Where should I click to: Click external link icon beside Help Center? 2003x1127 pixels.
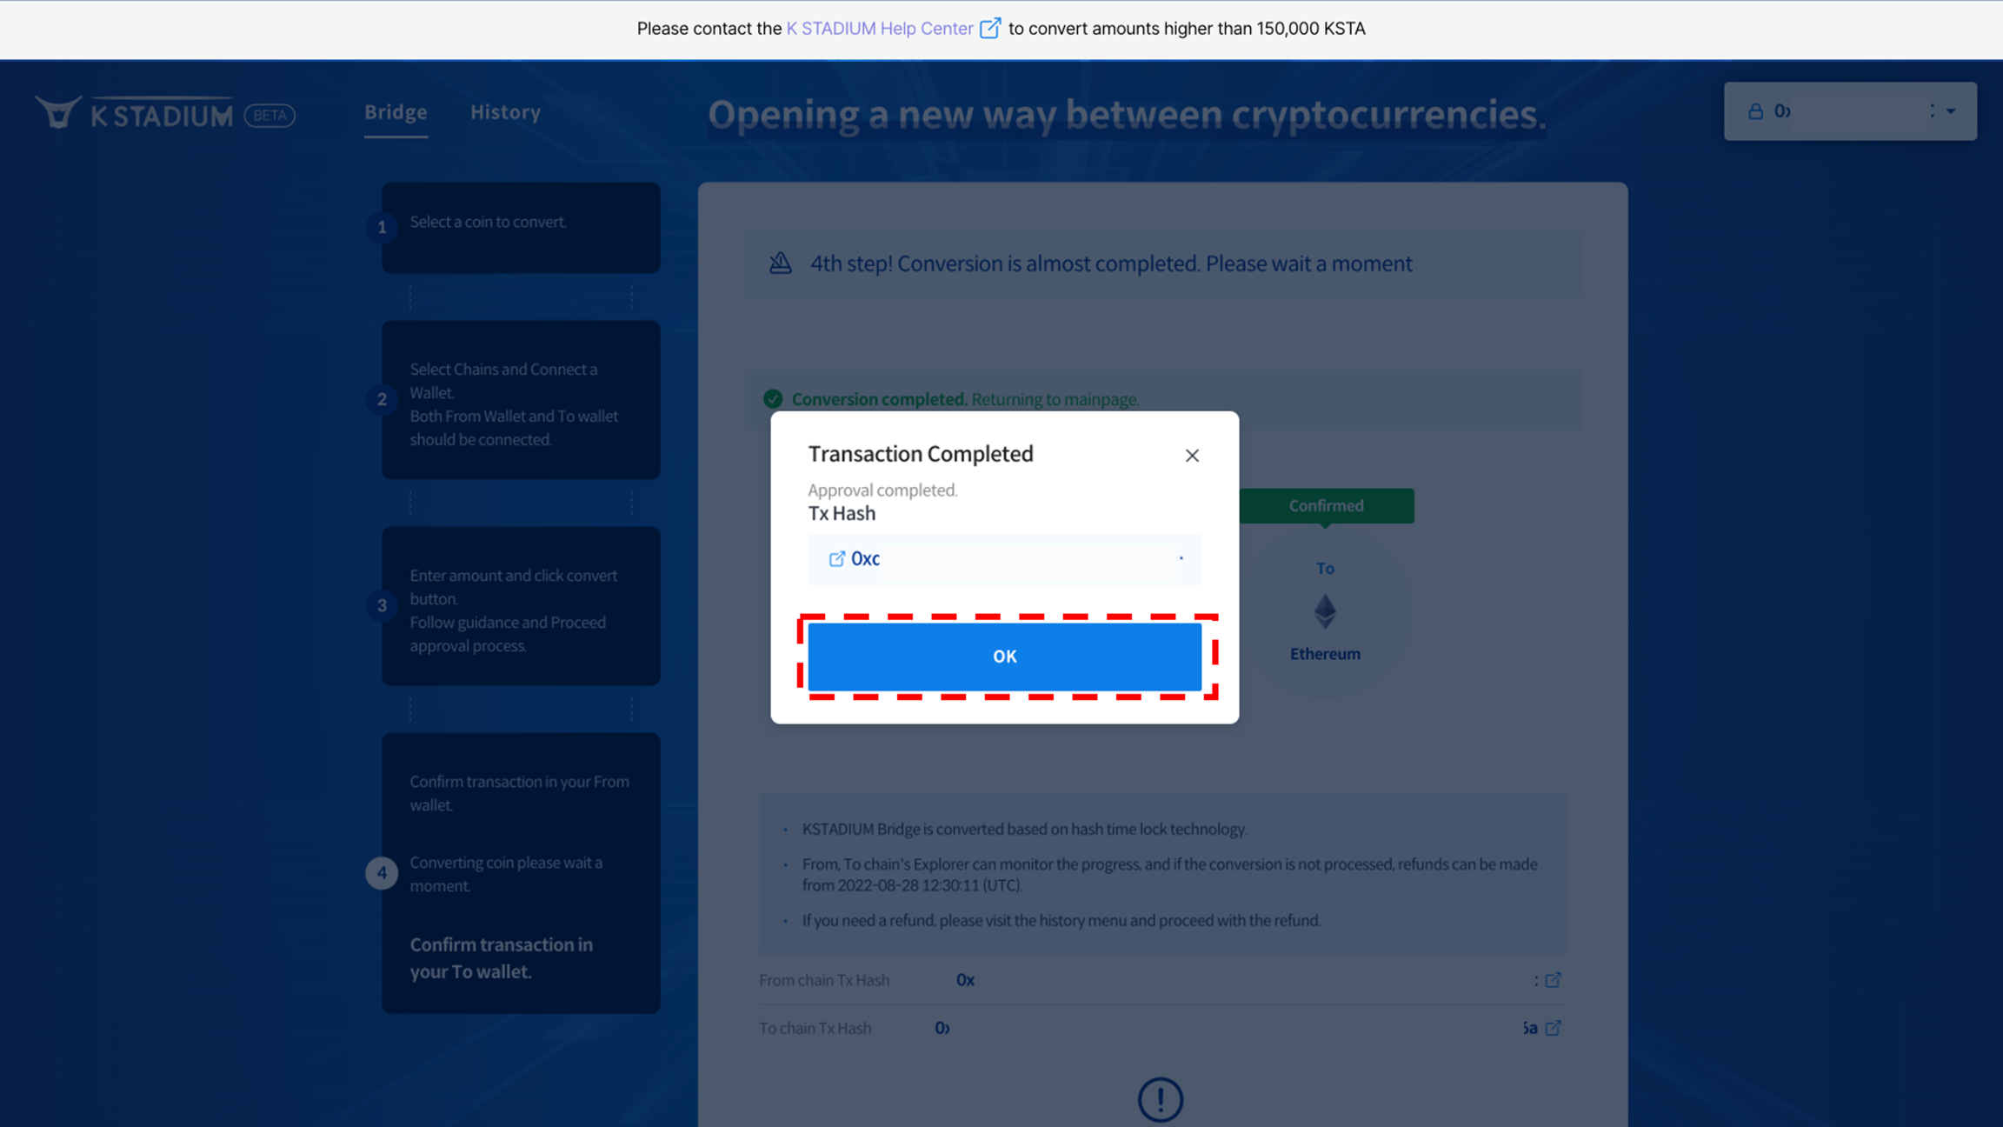(x=989, y=29)
